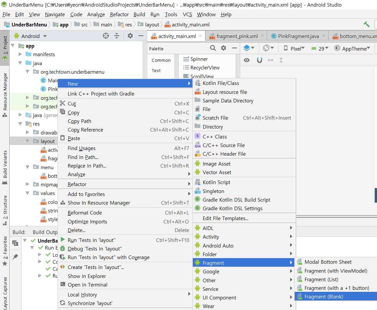Image resolution: width=377 pixels, height=310 pixels.
Task: Choose Edit File Templates... entry
Action: click(244, 218)
